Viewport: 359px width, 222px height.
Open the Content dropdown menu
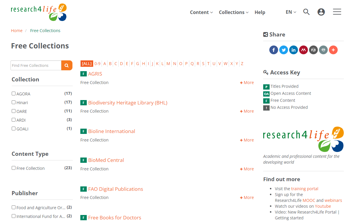point(201,12)
